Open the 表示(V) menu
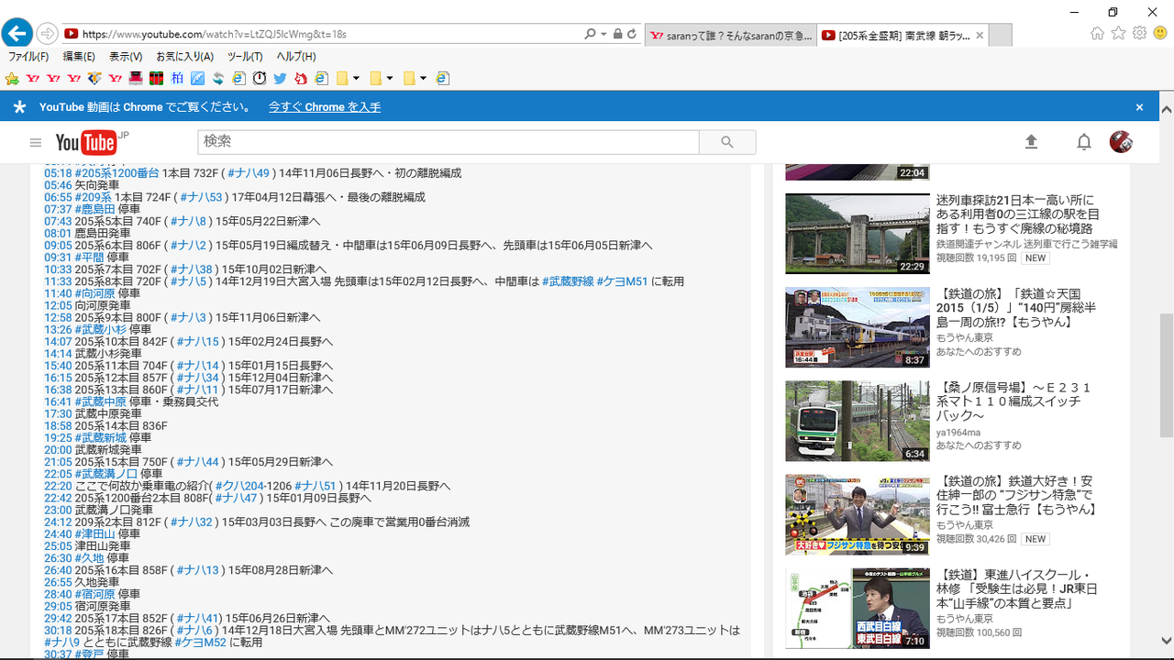Viewport: 1174px width, 660px height. click(x=126, y=57)
